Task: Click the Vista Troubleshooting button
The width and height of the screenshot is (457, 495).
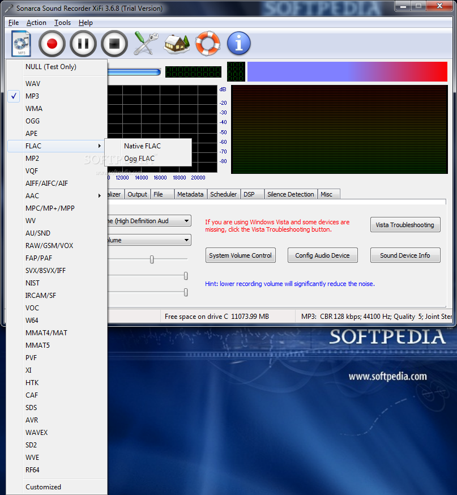Action: coord(405,225)
